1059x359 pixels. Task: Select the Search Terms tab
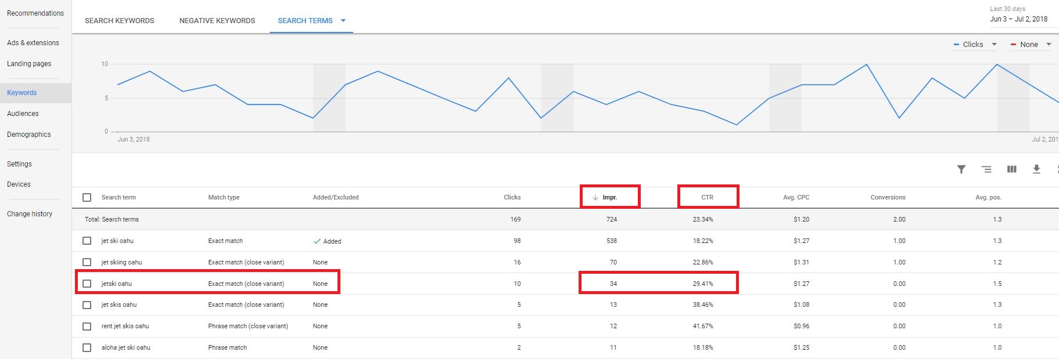(305, 21)
